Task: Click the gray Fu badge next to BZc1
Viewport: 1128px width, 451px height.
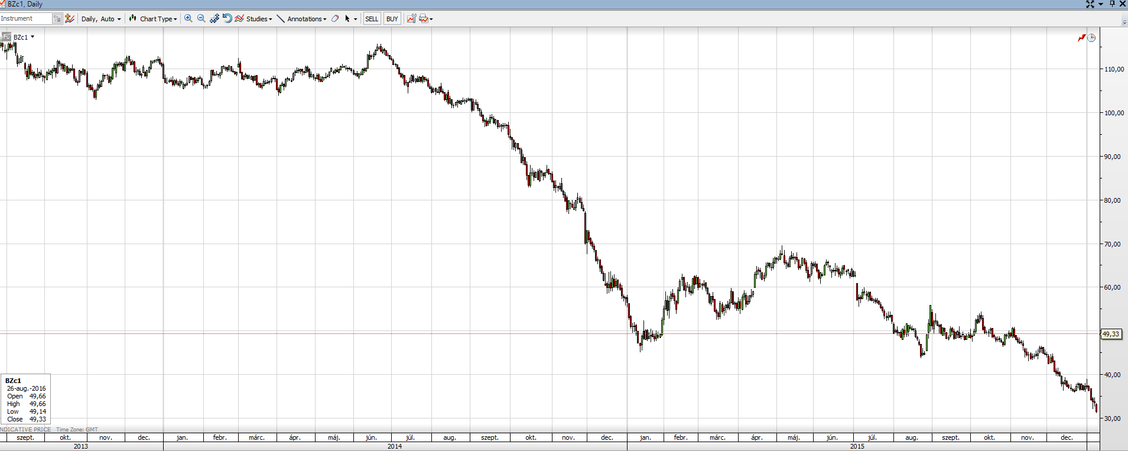Action: (x=6, y=37)
